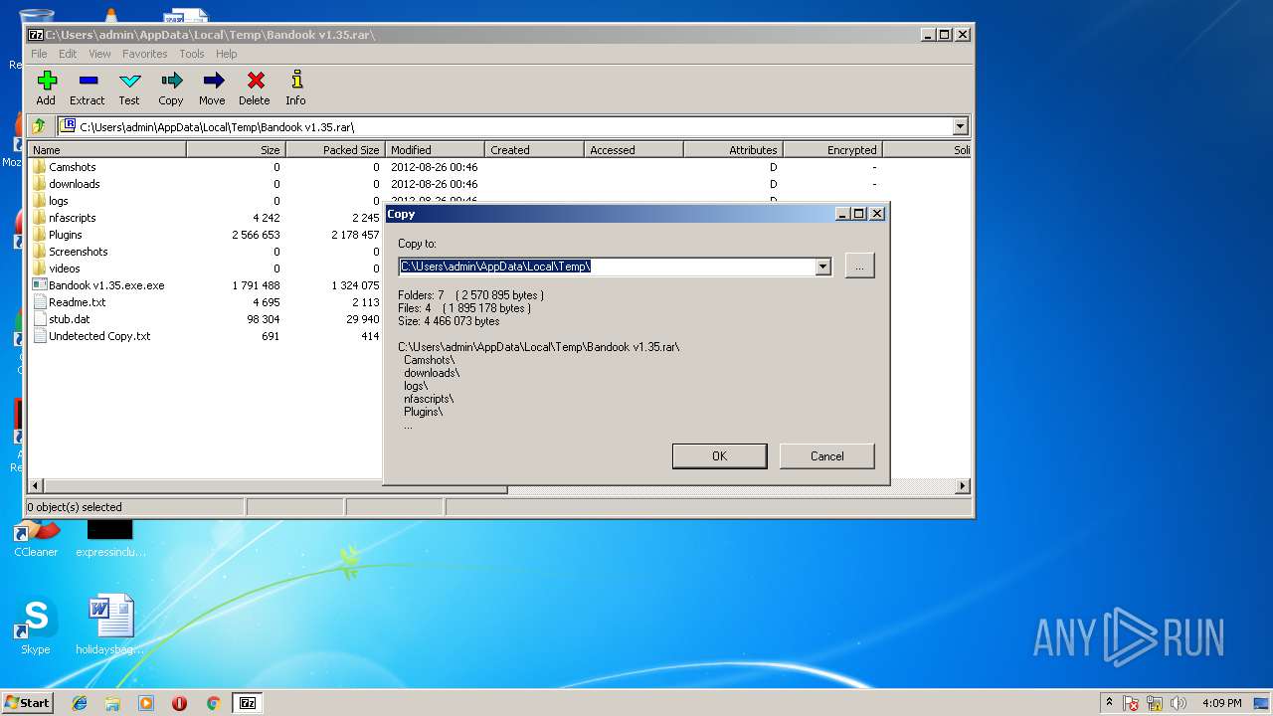Click the Copy toolbar icon
The height and width of the screenshot is (716, 1273).
coord(171,82)
